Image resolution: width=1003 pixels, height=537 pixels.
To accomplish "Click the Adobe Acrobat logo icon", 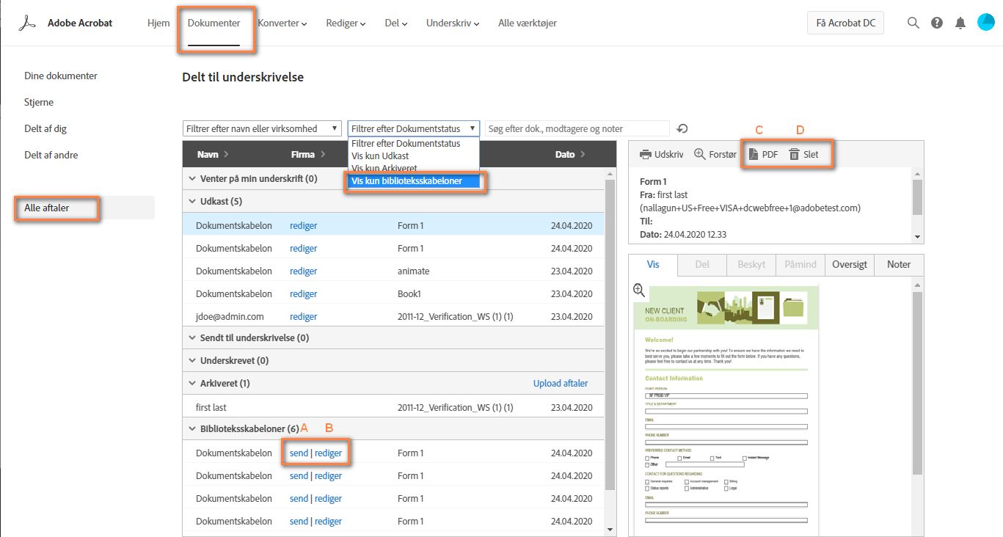I will click(28, 23).
